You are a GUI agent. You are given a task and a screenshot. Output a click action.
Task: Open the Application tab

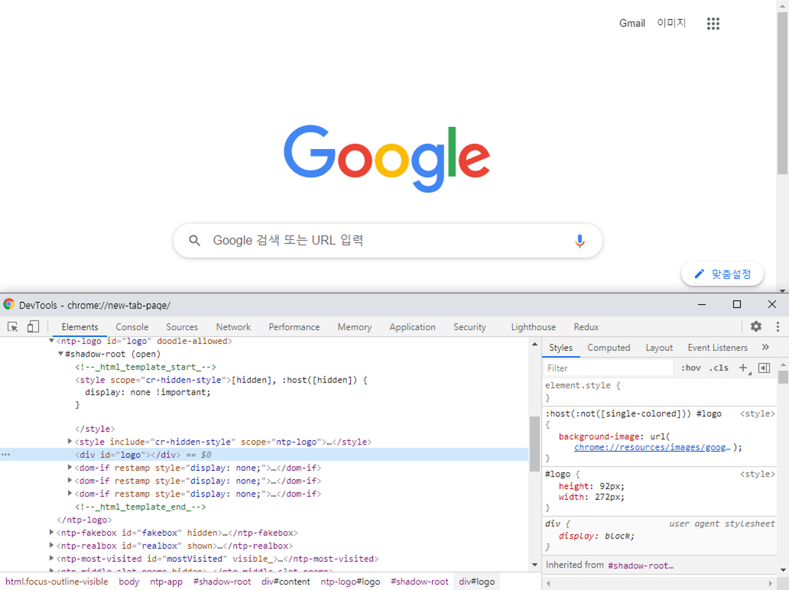tap(412, 327)
